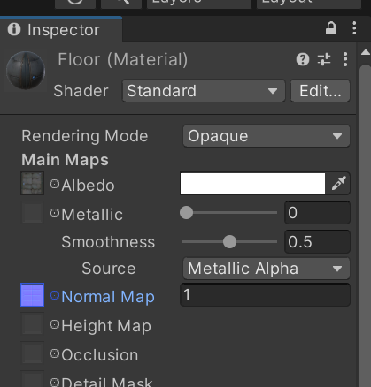
Task: Open the Floor material's three-dot context menu
Action: click(345, 59)
